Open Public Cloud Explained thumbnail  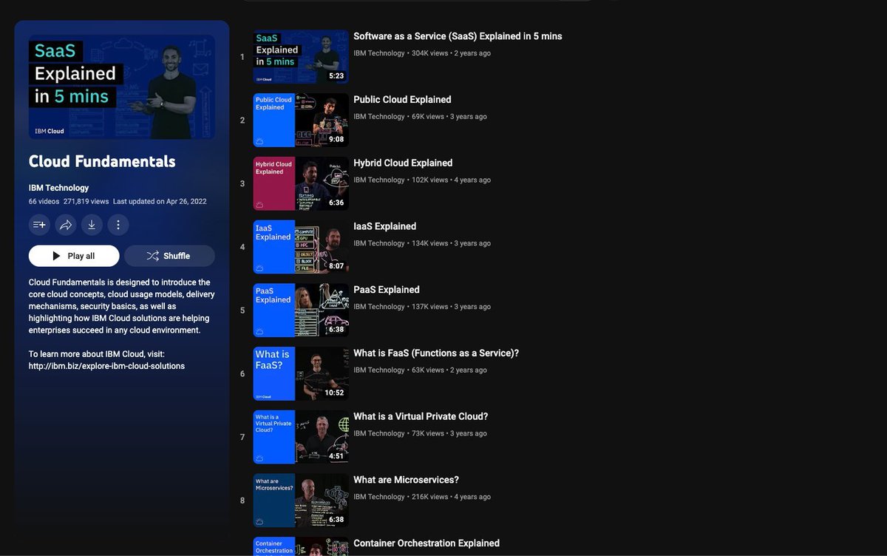click(301, 121)
